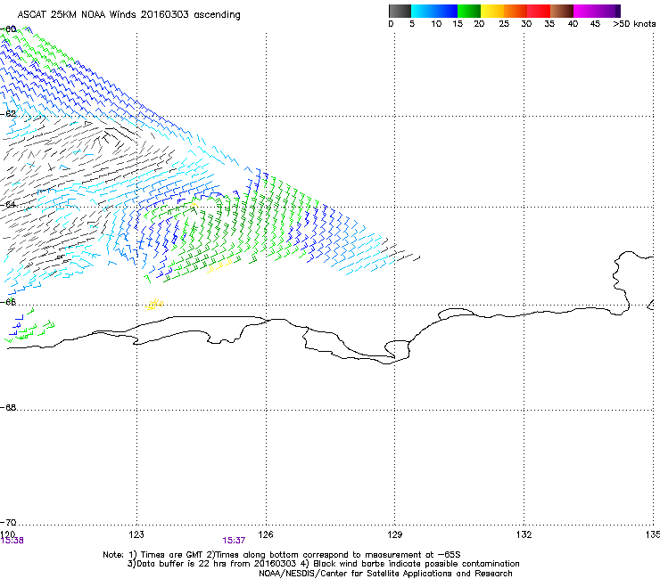The height and width of the screenshot is (579, 660).
Task: Click the "132" longitude axis label
Action: [524, 534]
